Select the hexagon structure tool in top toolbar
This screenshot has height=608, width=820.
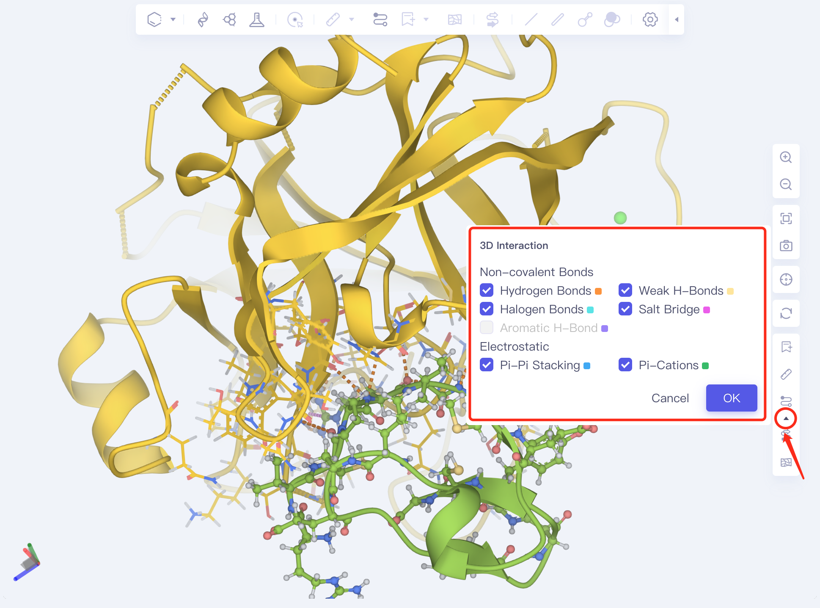tap(154, 19)
